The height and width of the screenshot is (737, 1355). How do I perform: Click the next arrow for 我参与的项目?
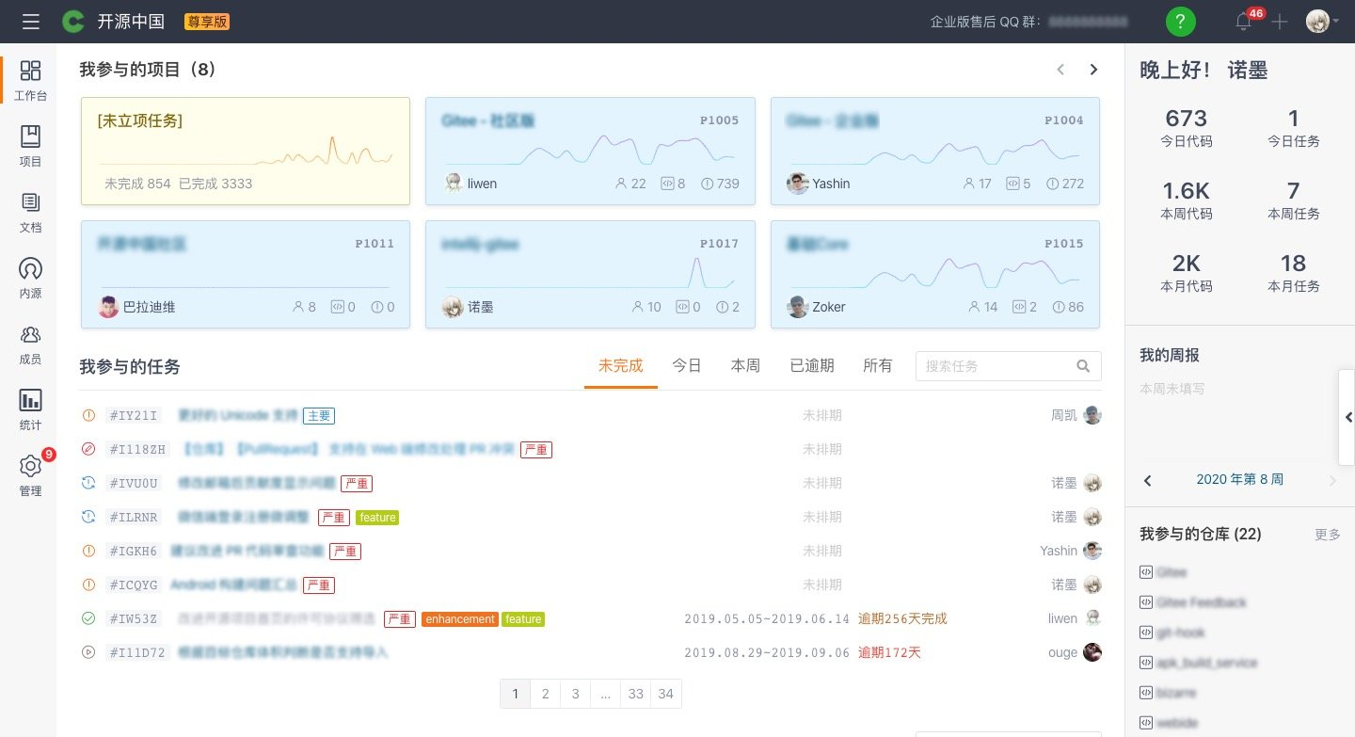point(1093,70)
